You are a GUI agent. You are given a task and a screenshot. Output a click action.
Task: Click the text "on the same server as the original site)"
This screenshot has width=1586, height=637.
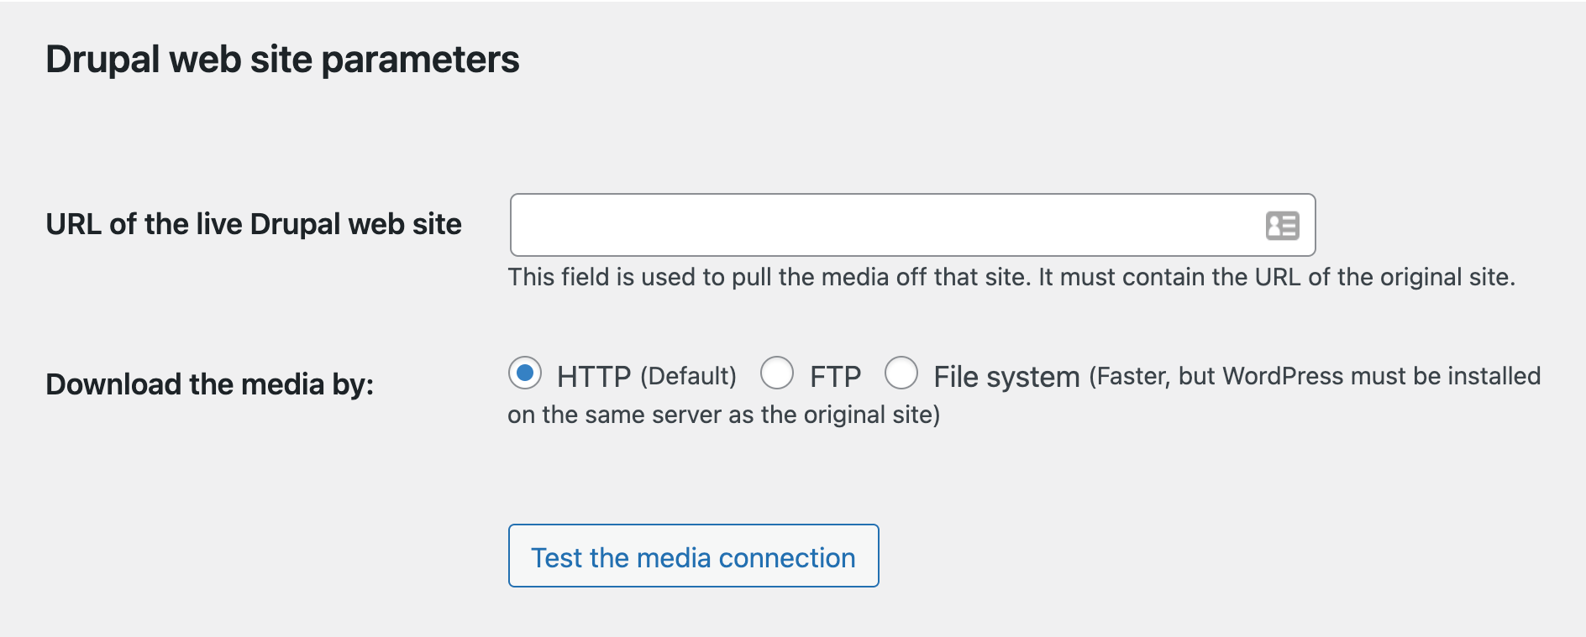point(724,415)
